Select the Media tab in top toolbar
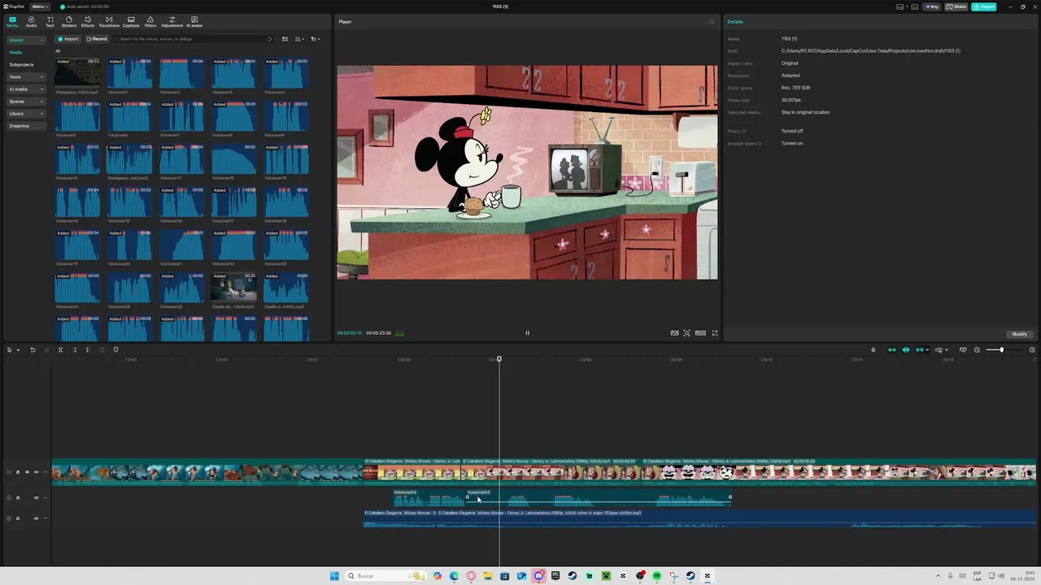 [x=12, y=21]
